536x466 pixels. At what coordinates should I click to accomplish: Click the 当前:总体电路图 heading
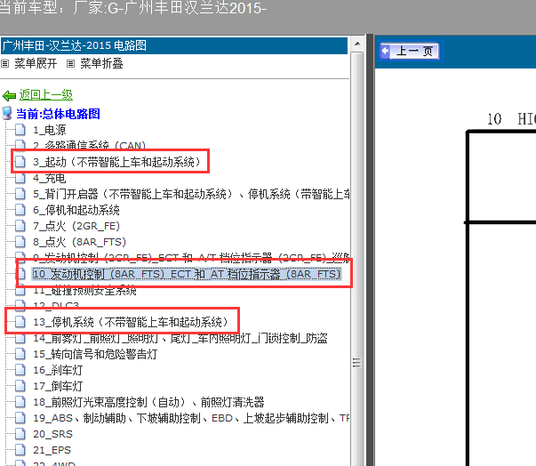58,114
